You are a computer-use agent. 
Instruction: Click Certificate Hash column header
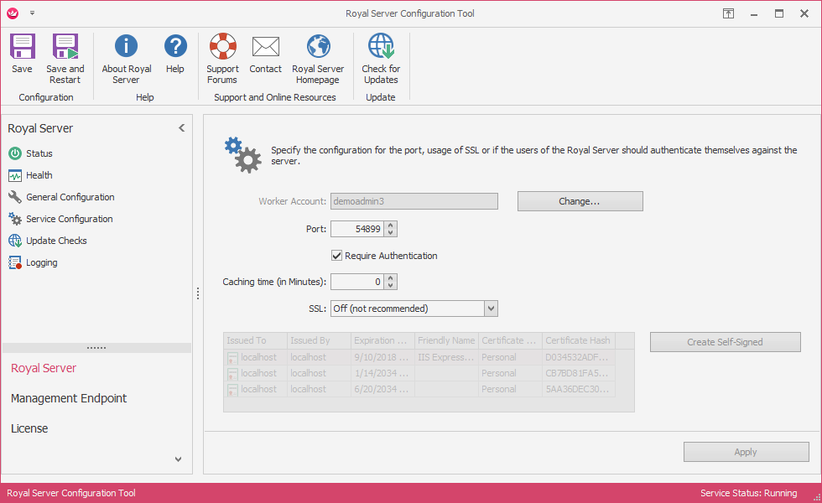579,340
